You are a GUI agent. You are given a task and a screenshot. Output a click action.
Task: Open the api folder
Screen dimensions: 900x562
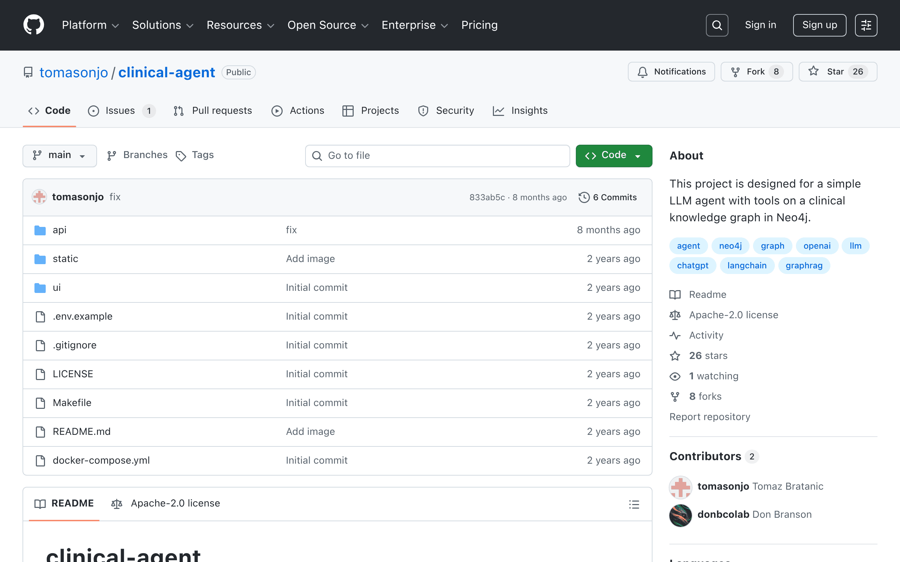pos(59,230)
